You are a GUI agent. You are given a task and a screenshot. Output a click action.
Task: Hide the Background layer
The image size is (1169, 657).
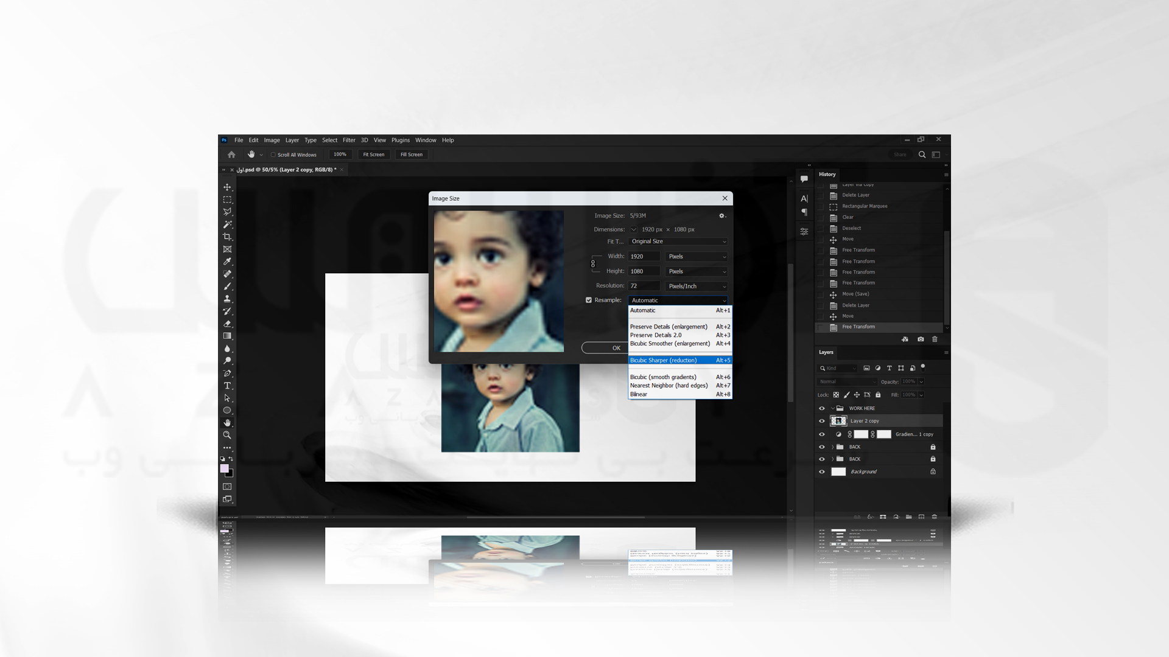(821, 471)
